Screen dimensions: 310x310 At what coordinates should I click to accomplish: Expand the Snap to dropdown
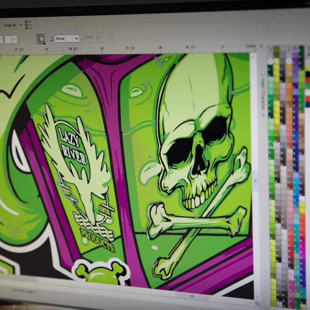[x=20, y=25]
